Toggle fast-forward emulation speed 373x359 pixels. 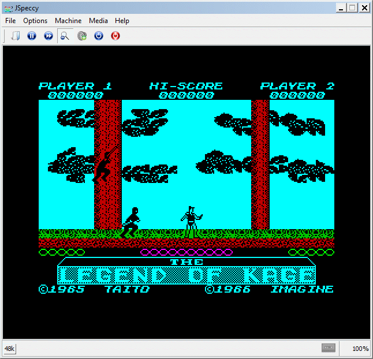pyautogui.click(x=49, y=36)
